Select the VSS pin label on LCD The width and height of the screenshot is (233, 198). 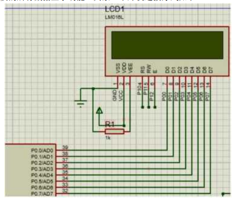click(118, 68)
